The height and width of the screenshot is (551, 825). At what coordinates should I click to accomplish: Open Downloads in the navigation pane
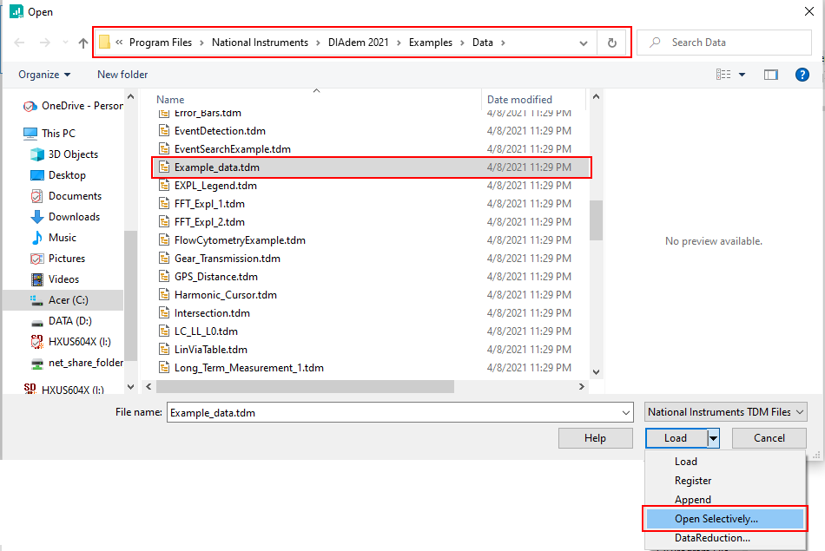[x=74, y=217]
